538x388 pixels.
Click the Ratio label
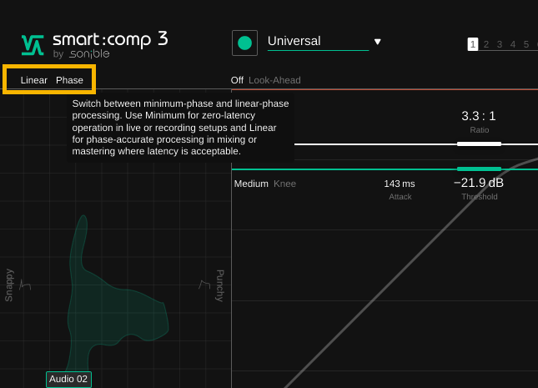tap(480, 130)
